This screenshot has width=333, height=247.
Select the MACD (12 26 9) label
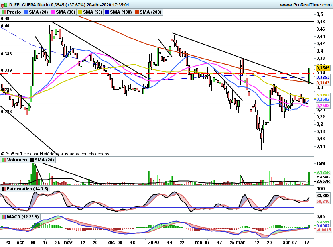click(x=23, y=217)
